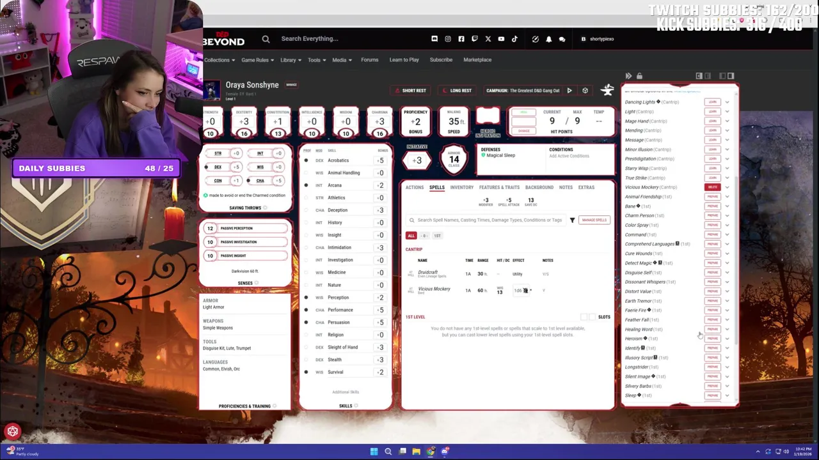Select the cantrip (0) level filter
The image size is (819, 460).
(424, 236)
